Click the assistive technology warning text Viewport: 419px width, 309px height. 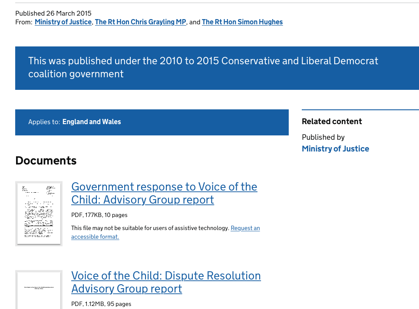pos(150,228)
